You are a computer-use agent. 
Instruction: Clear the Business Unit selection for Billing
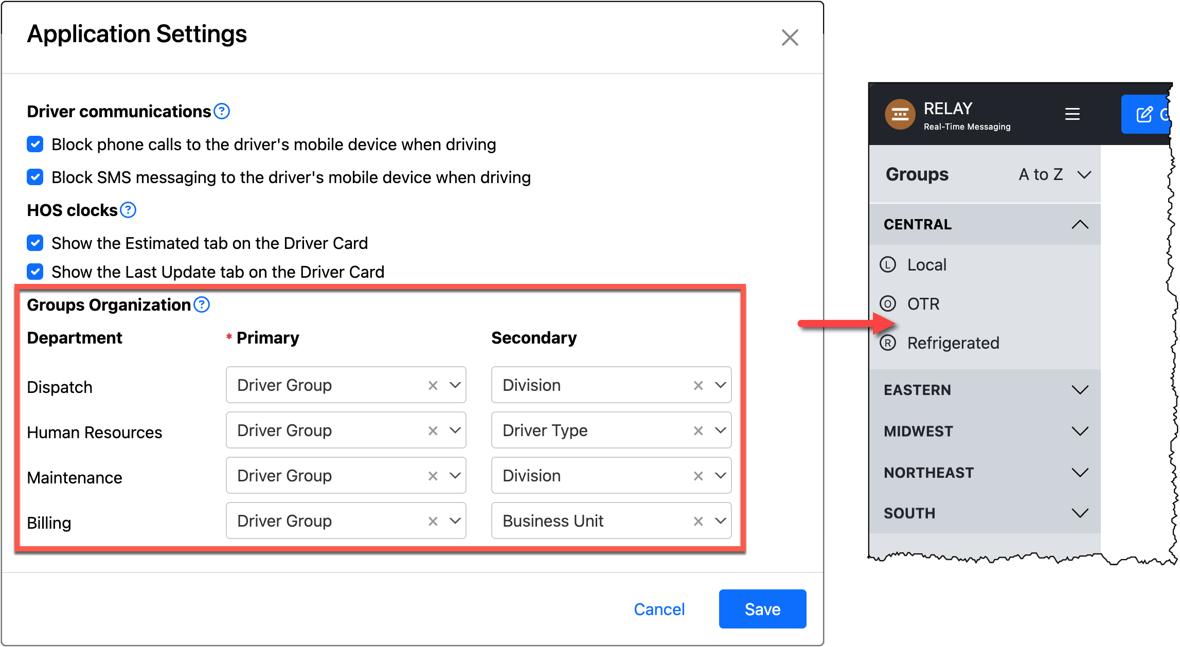(x=698, y=520)
